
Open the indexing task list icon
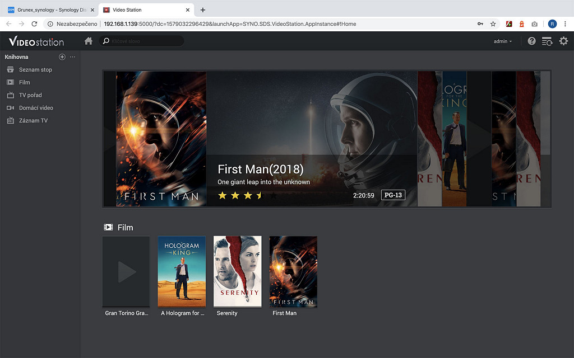click(x=547, y=41)
